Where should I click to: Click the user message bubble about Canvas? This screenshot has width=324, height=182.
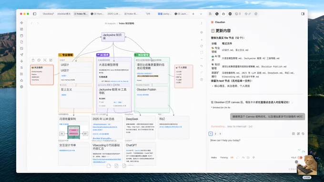click(267, 117)
